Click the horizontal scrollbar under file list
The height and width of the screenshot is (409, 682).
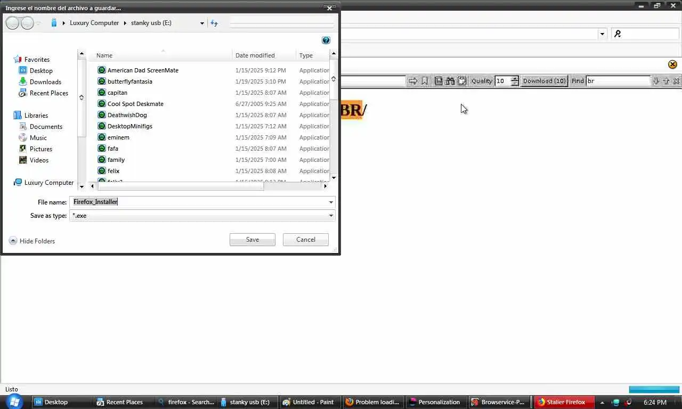(180, 186)
